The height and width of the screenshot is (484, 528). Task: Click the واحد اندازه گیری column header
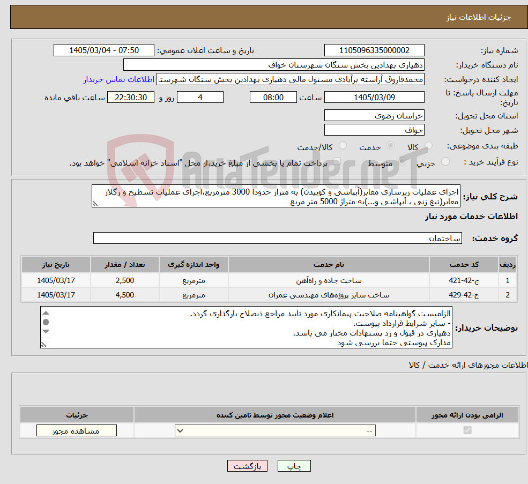(194, 265)
